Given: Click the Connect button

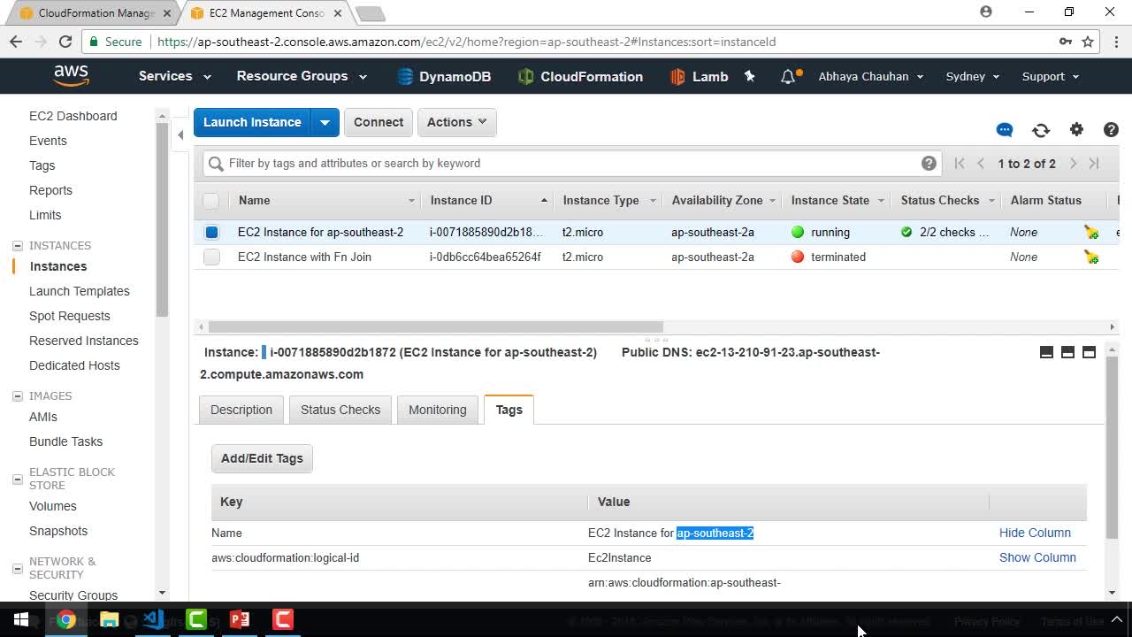Looking at the screenshot, I should coord(379,122).
